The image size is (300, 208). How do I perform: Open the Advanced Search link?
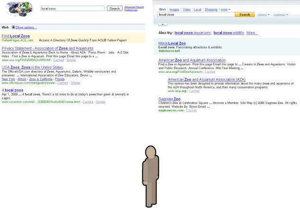134,7
